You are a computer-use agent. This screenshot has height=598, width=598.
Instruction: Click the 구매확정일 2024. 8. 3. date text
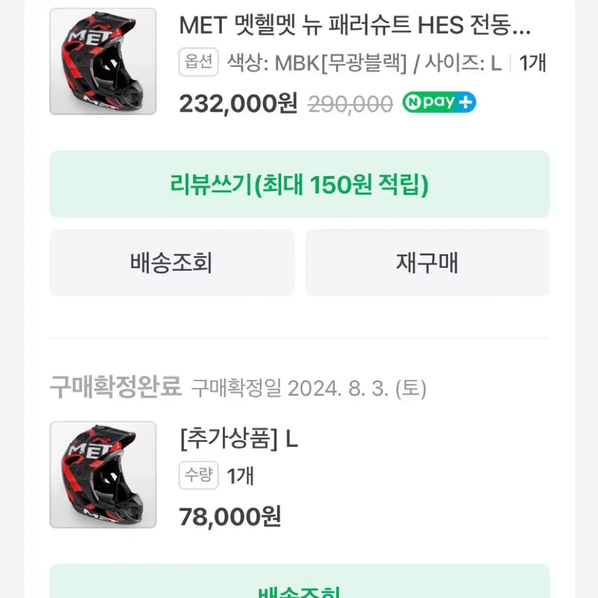point(309,388)
